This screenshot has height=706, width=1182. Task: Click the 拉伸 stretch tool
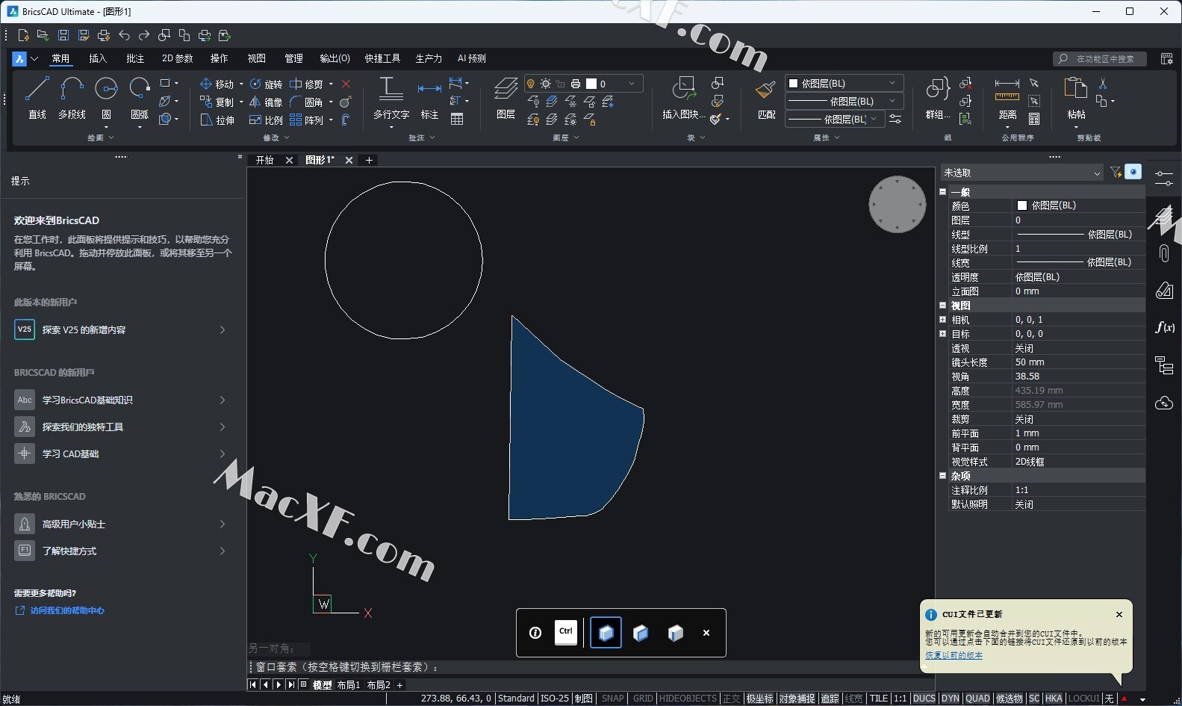tap(217, 120)
